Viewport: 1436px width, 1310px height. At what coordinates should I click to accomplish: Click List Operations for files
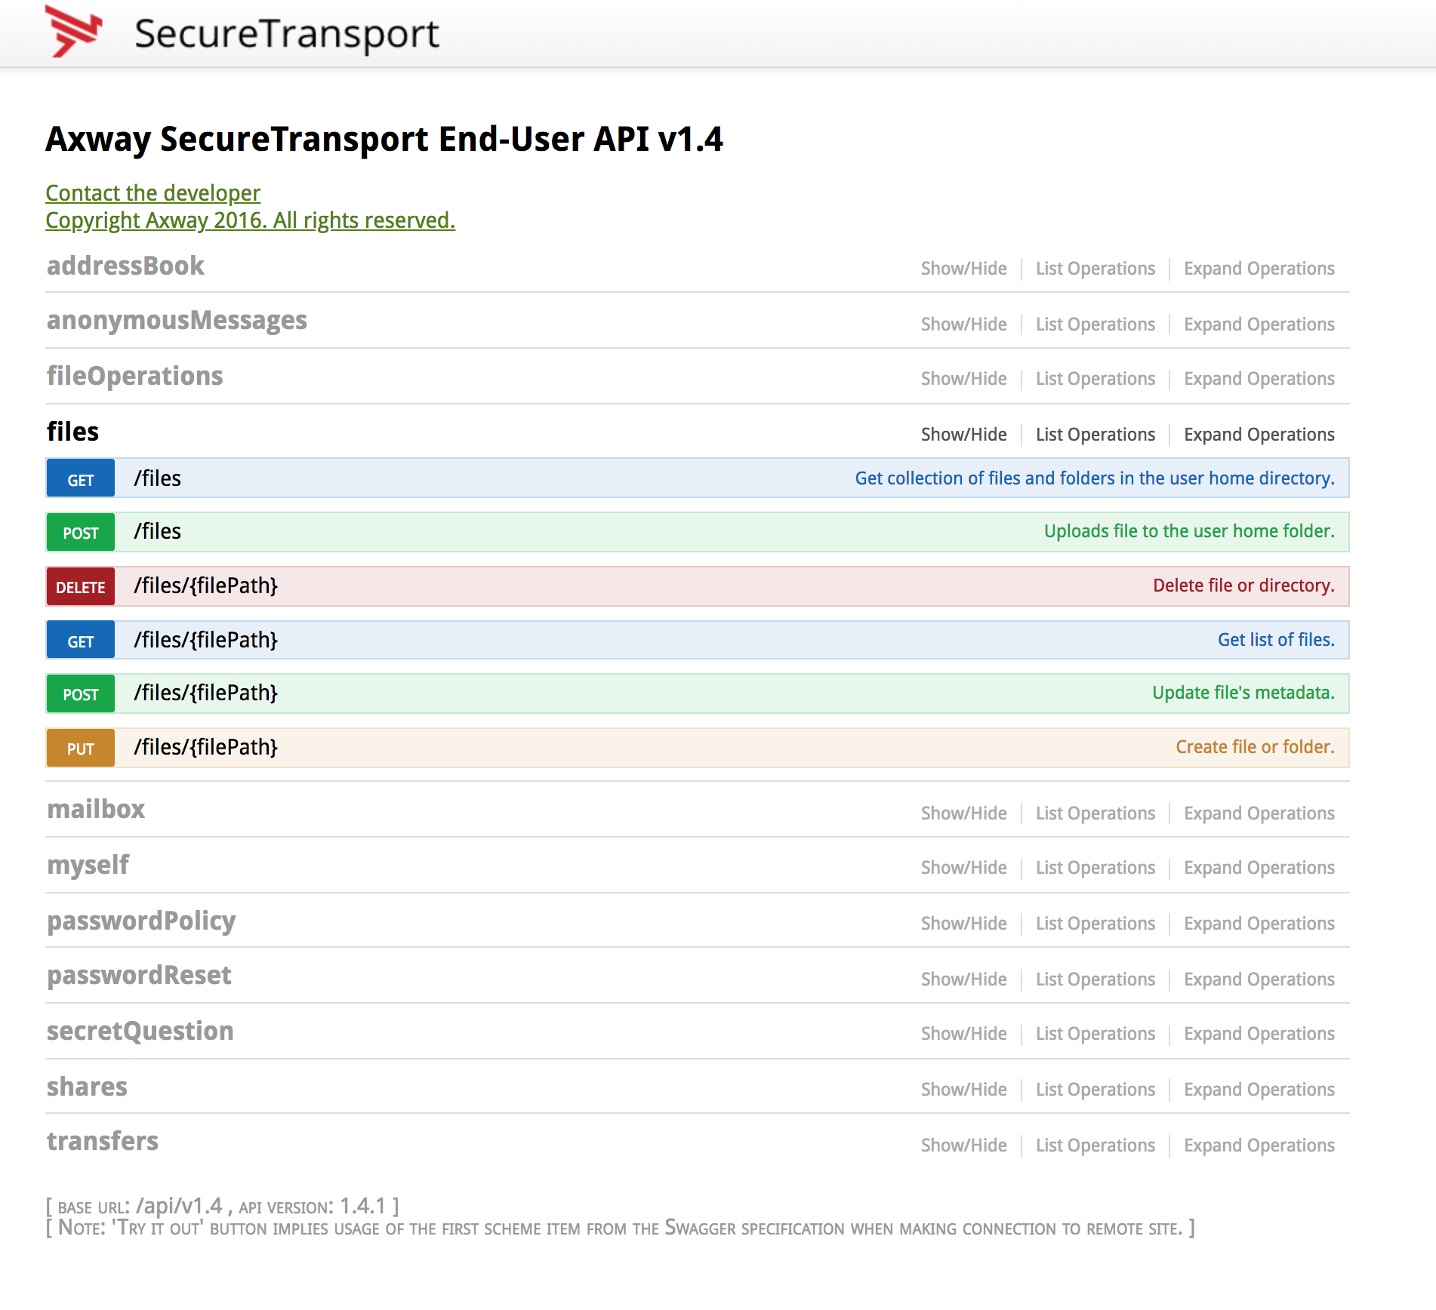point(1095,435)
